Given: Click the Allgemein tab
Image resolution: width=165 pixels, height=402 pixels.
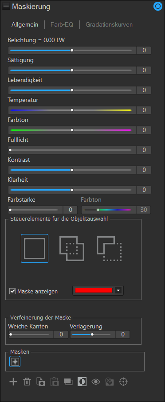Looking at the screenshot, I should coord(25,25).
